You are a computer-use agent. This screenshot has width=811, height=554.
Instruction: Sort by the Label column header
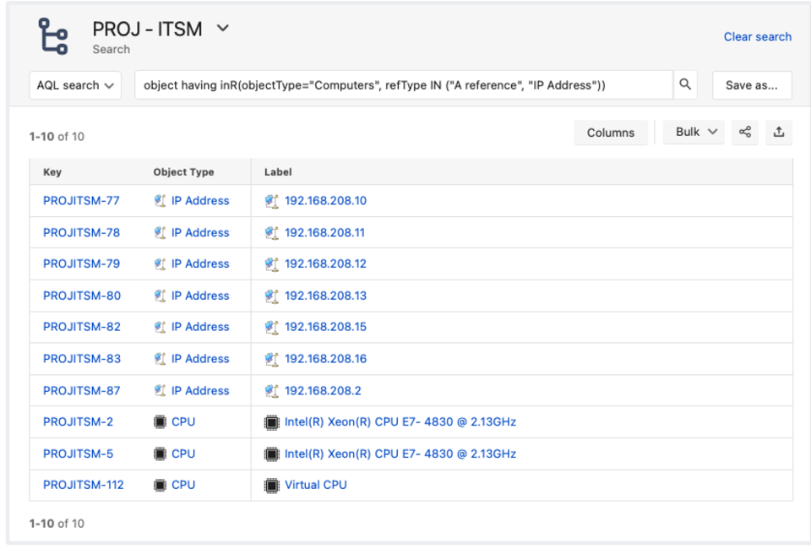278,171
